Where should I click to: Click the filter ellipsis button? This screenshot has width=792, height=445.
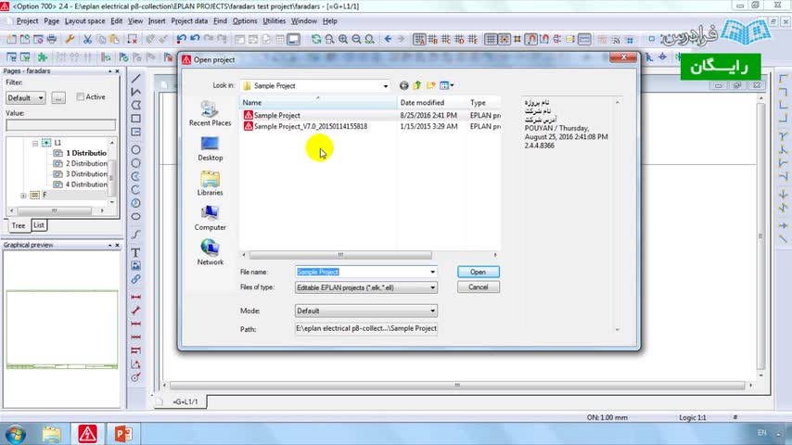click(58, 98)
